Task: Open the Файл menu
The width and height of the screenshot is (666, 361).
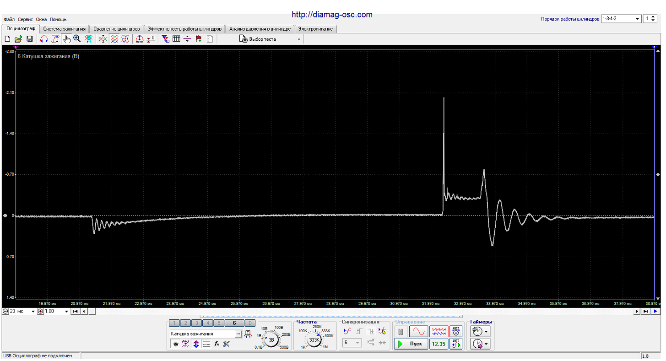Action: [x=9, y=20]
